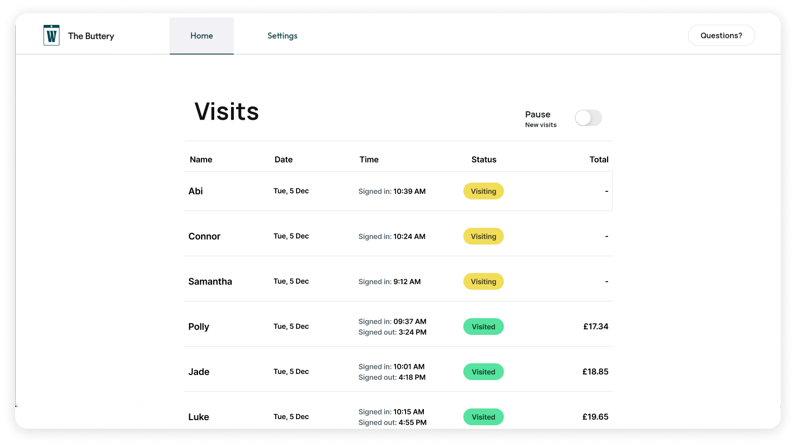796x446 pixels.
Task: Click Jade's signed out time 4:18 PM
Action: 412,378
